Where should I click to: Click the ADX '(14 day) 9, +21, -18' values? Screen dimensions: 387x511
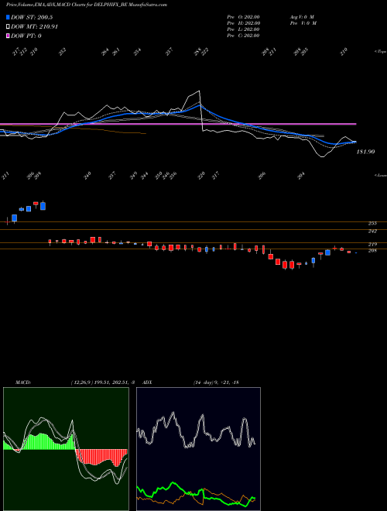[216, 382]
